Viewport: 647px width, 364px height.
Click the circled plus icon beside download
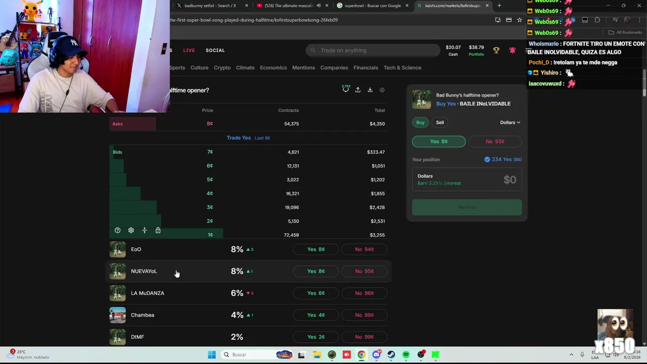[382, 90]
